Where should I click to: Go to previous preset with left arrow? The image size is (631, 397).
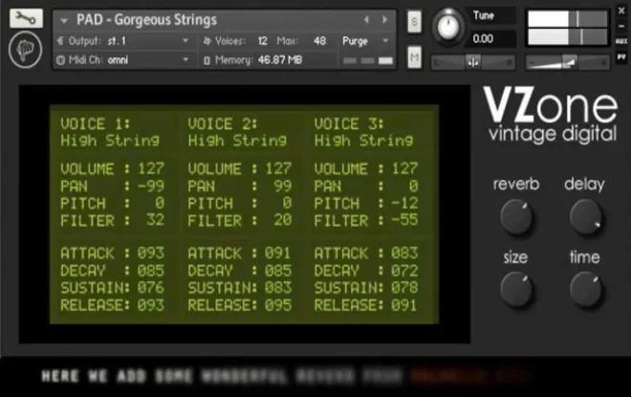[x=366, y=19]
